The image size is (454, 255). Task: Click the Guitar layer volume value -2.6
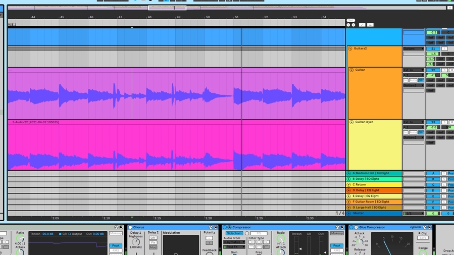pos(433,127)
